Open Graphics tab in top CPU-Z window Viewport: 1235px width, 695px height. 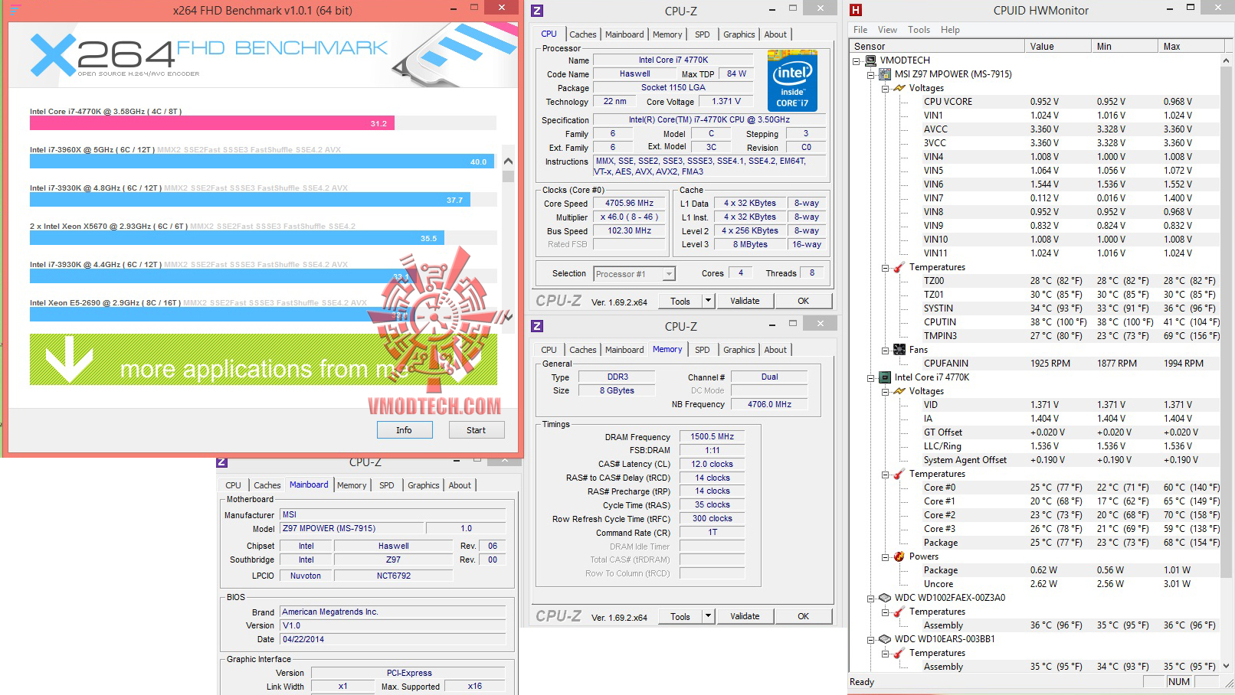[x=739, y=34]
